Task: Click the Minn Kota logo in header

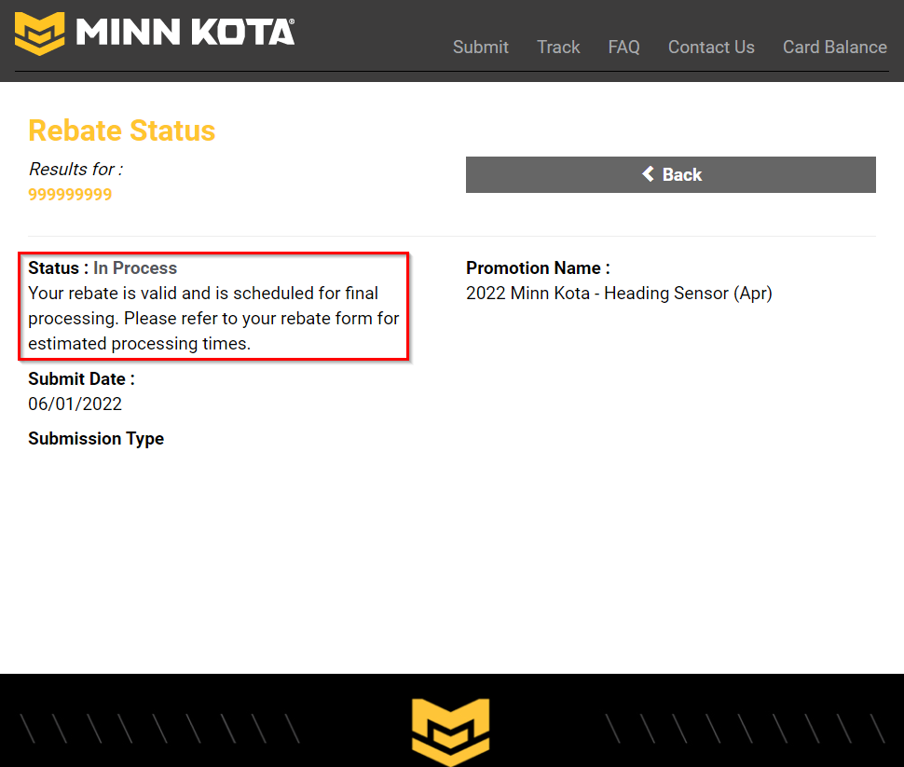Action: point(155,34)
